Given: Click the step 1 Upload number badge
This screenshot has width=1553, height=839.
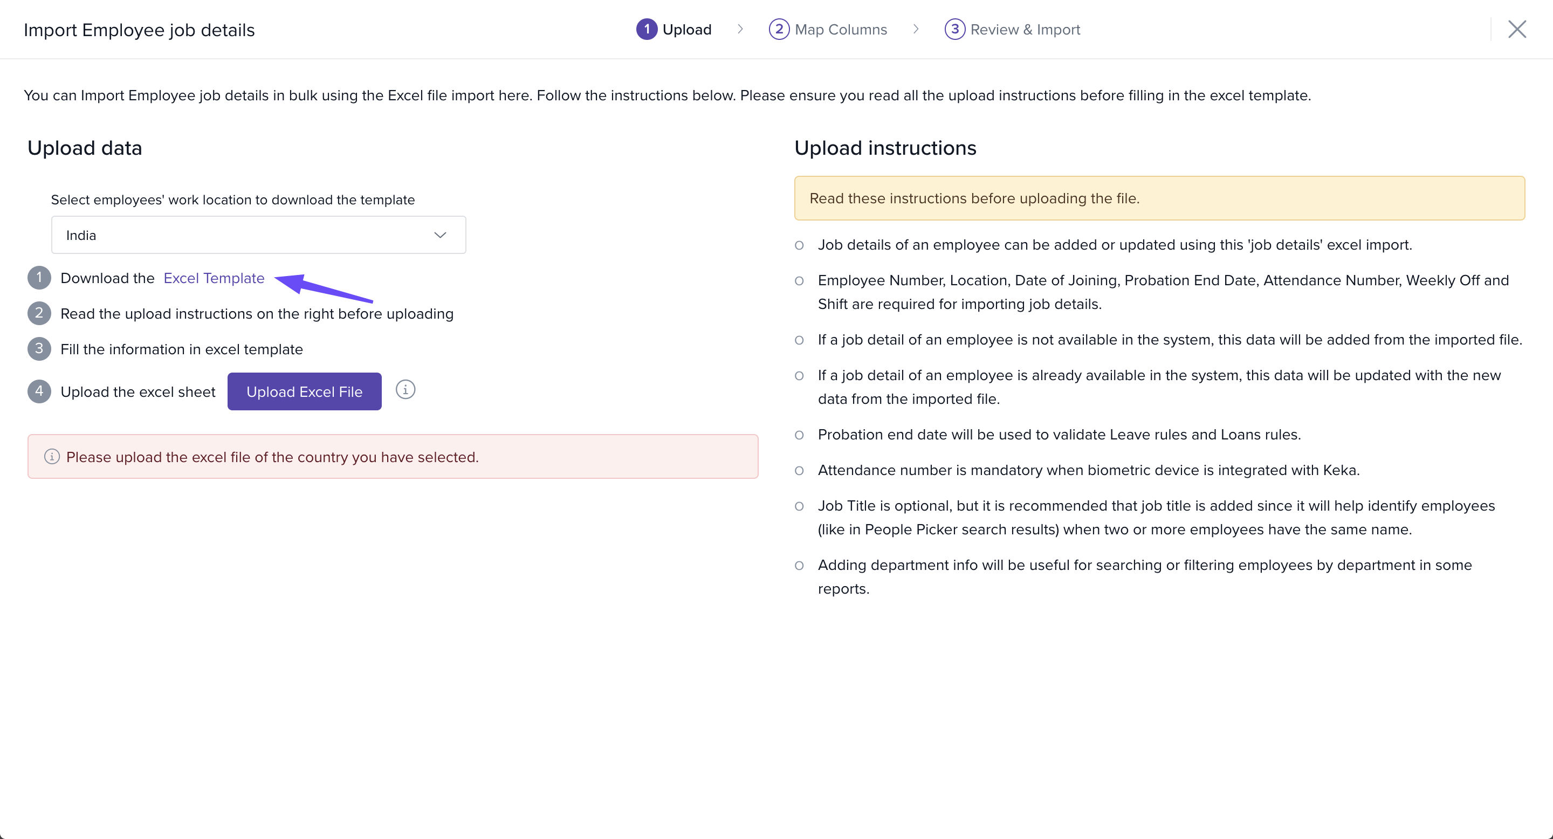Looking at the screenshot, I should pyautogui.click(x=647, y=29).
